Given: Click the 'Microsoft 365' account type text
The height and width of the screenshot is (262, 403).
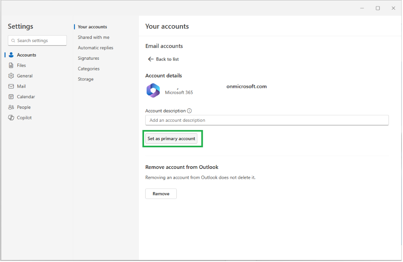Looking at the screenshot, I should [179, 93].
